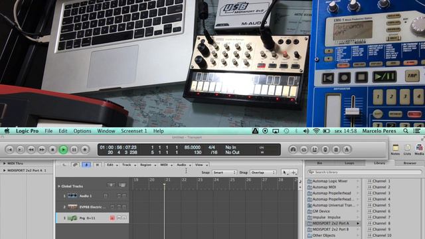This screenshot has height=239, width=425.
Task: Click the playhead marker in the ruler
Action: pyautogui.click(x=164, y=185)
